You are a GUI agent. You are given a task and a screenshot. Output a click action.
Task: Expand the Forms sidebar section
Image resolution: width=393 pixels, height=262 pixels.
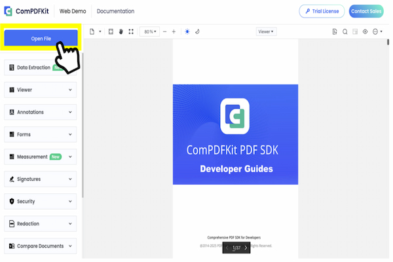pyautogui.click(x=41, y=134)
